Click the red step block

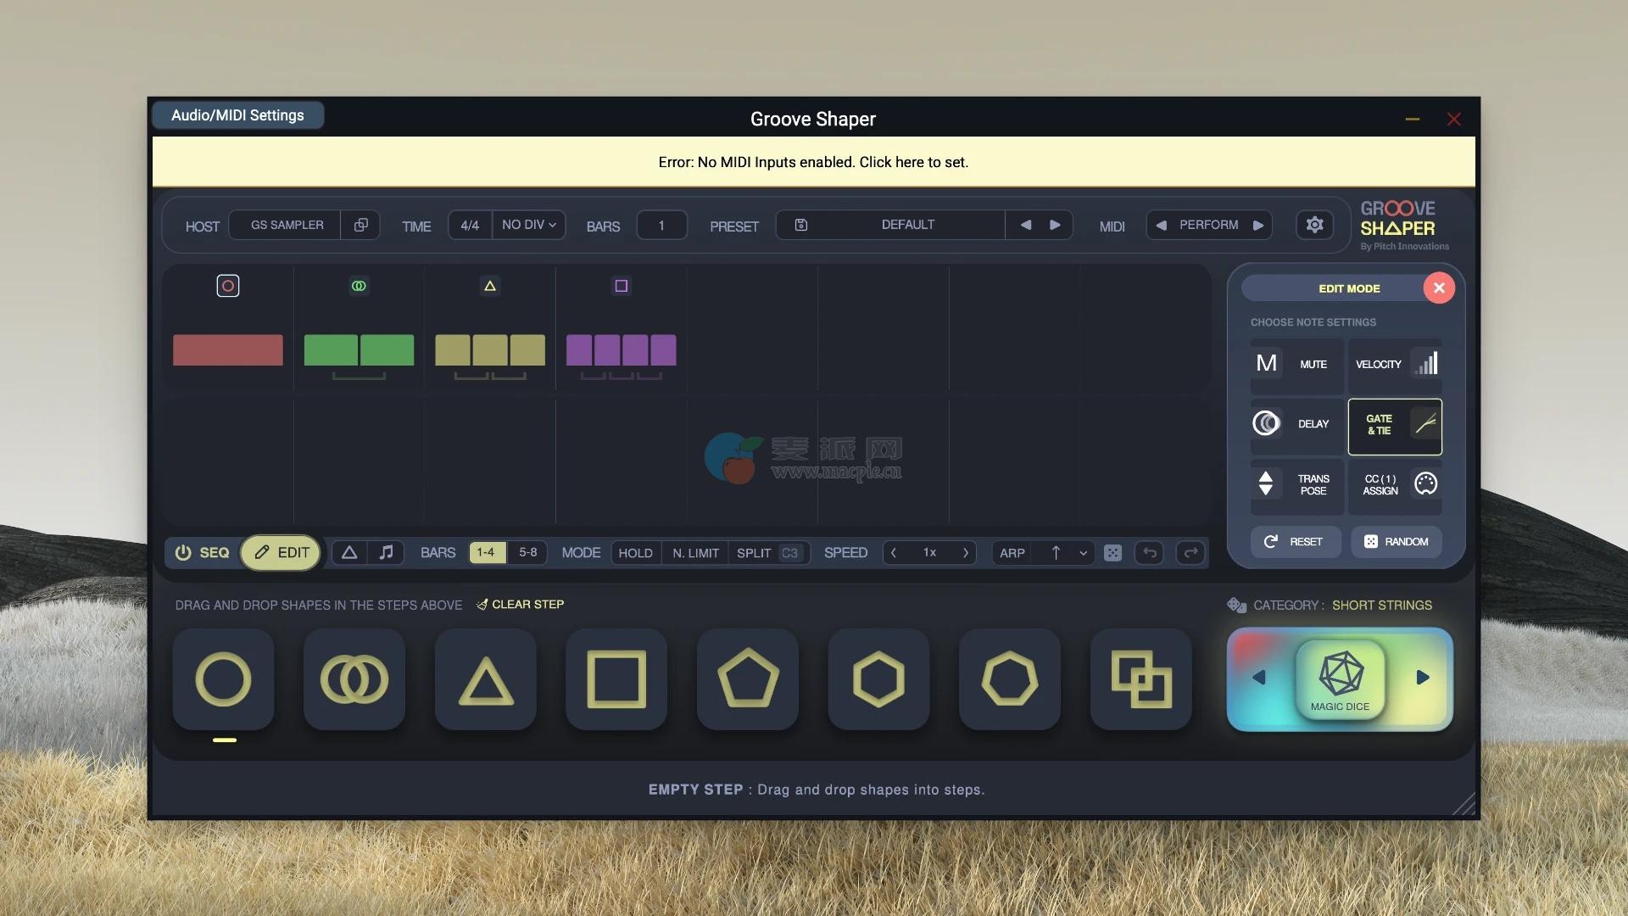point(227,349)
